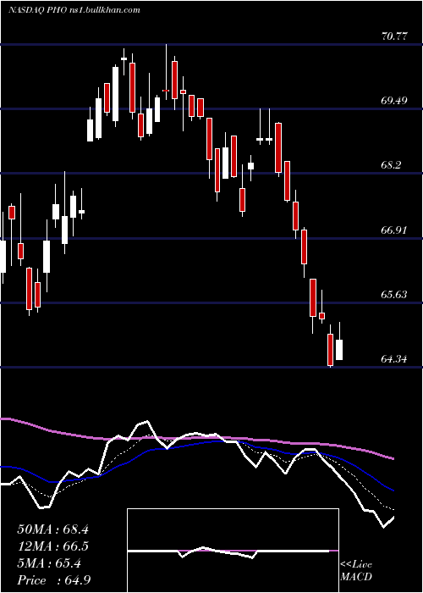Select the 65.63 price level label

(394, 294)
